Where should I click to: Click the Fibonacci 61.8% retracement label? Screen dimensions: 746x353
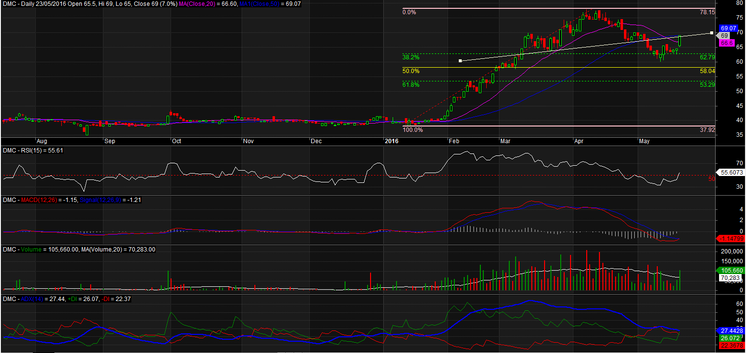[x=411, y=85]
